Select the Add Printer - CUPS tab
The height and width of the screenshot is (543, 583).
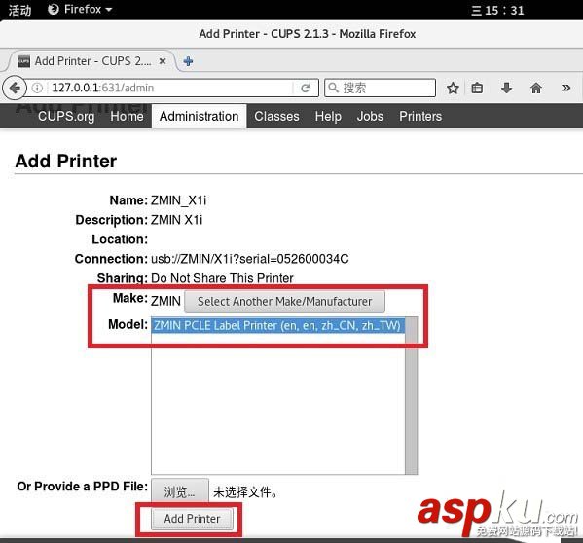coord(91,61)
